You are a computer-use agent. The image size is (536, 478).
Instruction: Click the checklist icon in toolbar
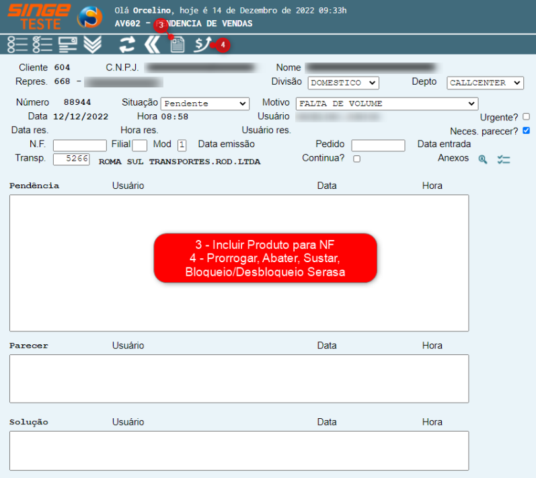point(42,45)
